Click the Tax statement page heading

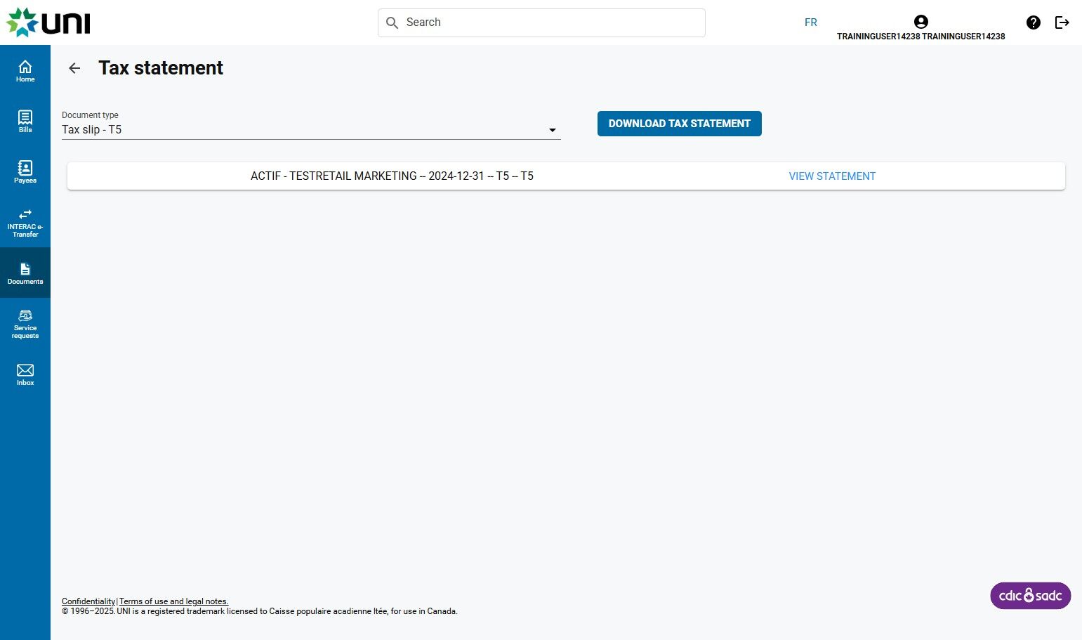point(161,68)
